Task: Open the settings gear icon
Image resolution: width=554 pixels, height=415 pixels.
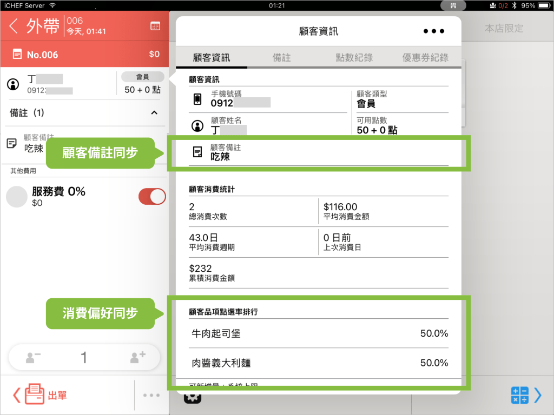Action: 193,398
